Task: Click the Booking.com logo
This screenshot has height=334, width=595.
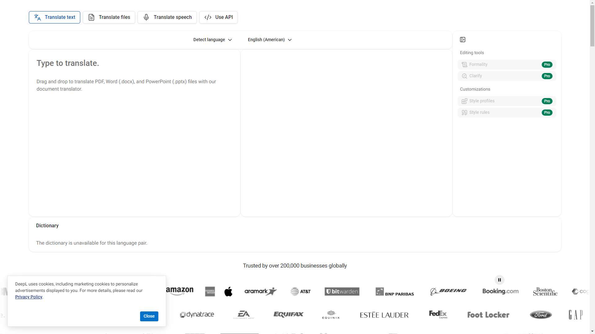Action: coord(500,291)
